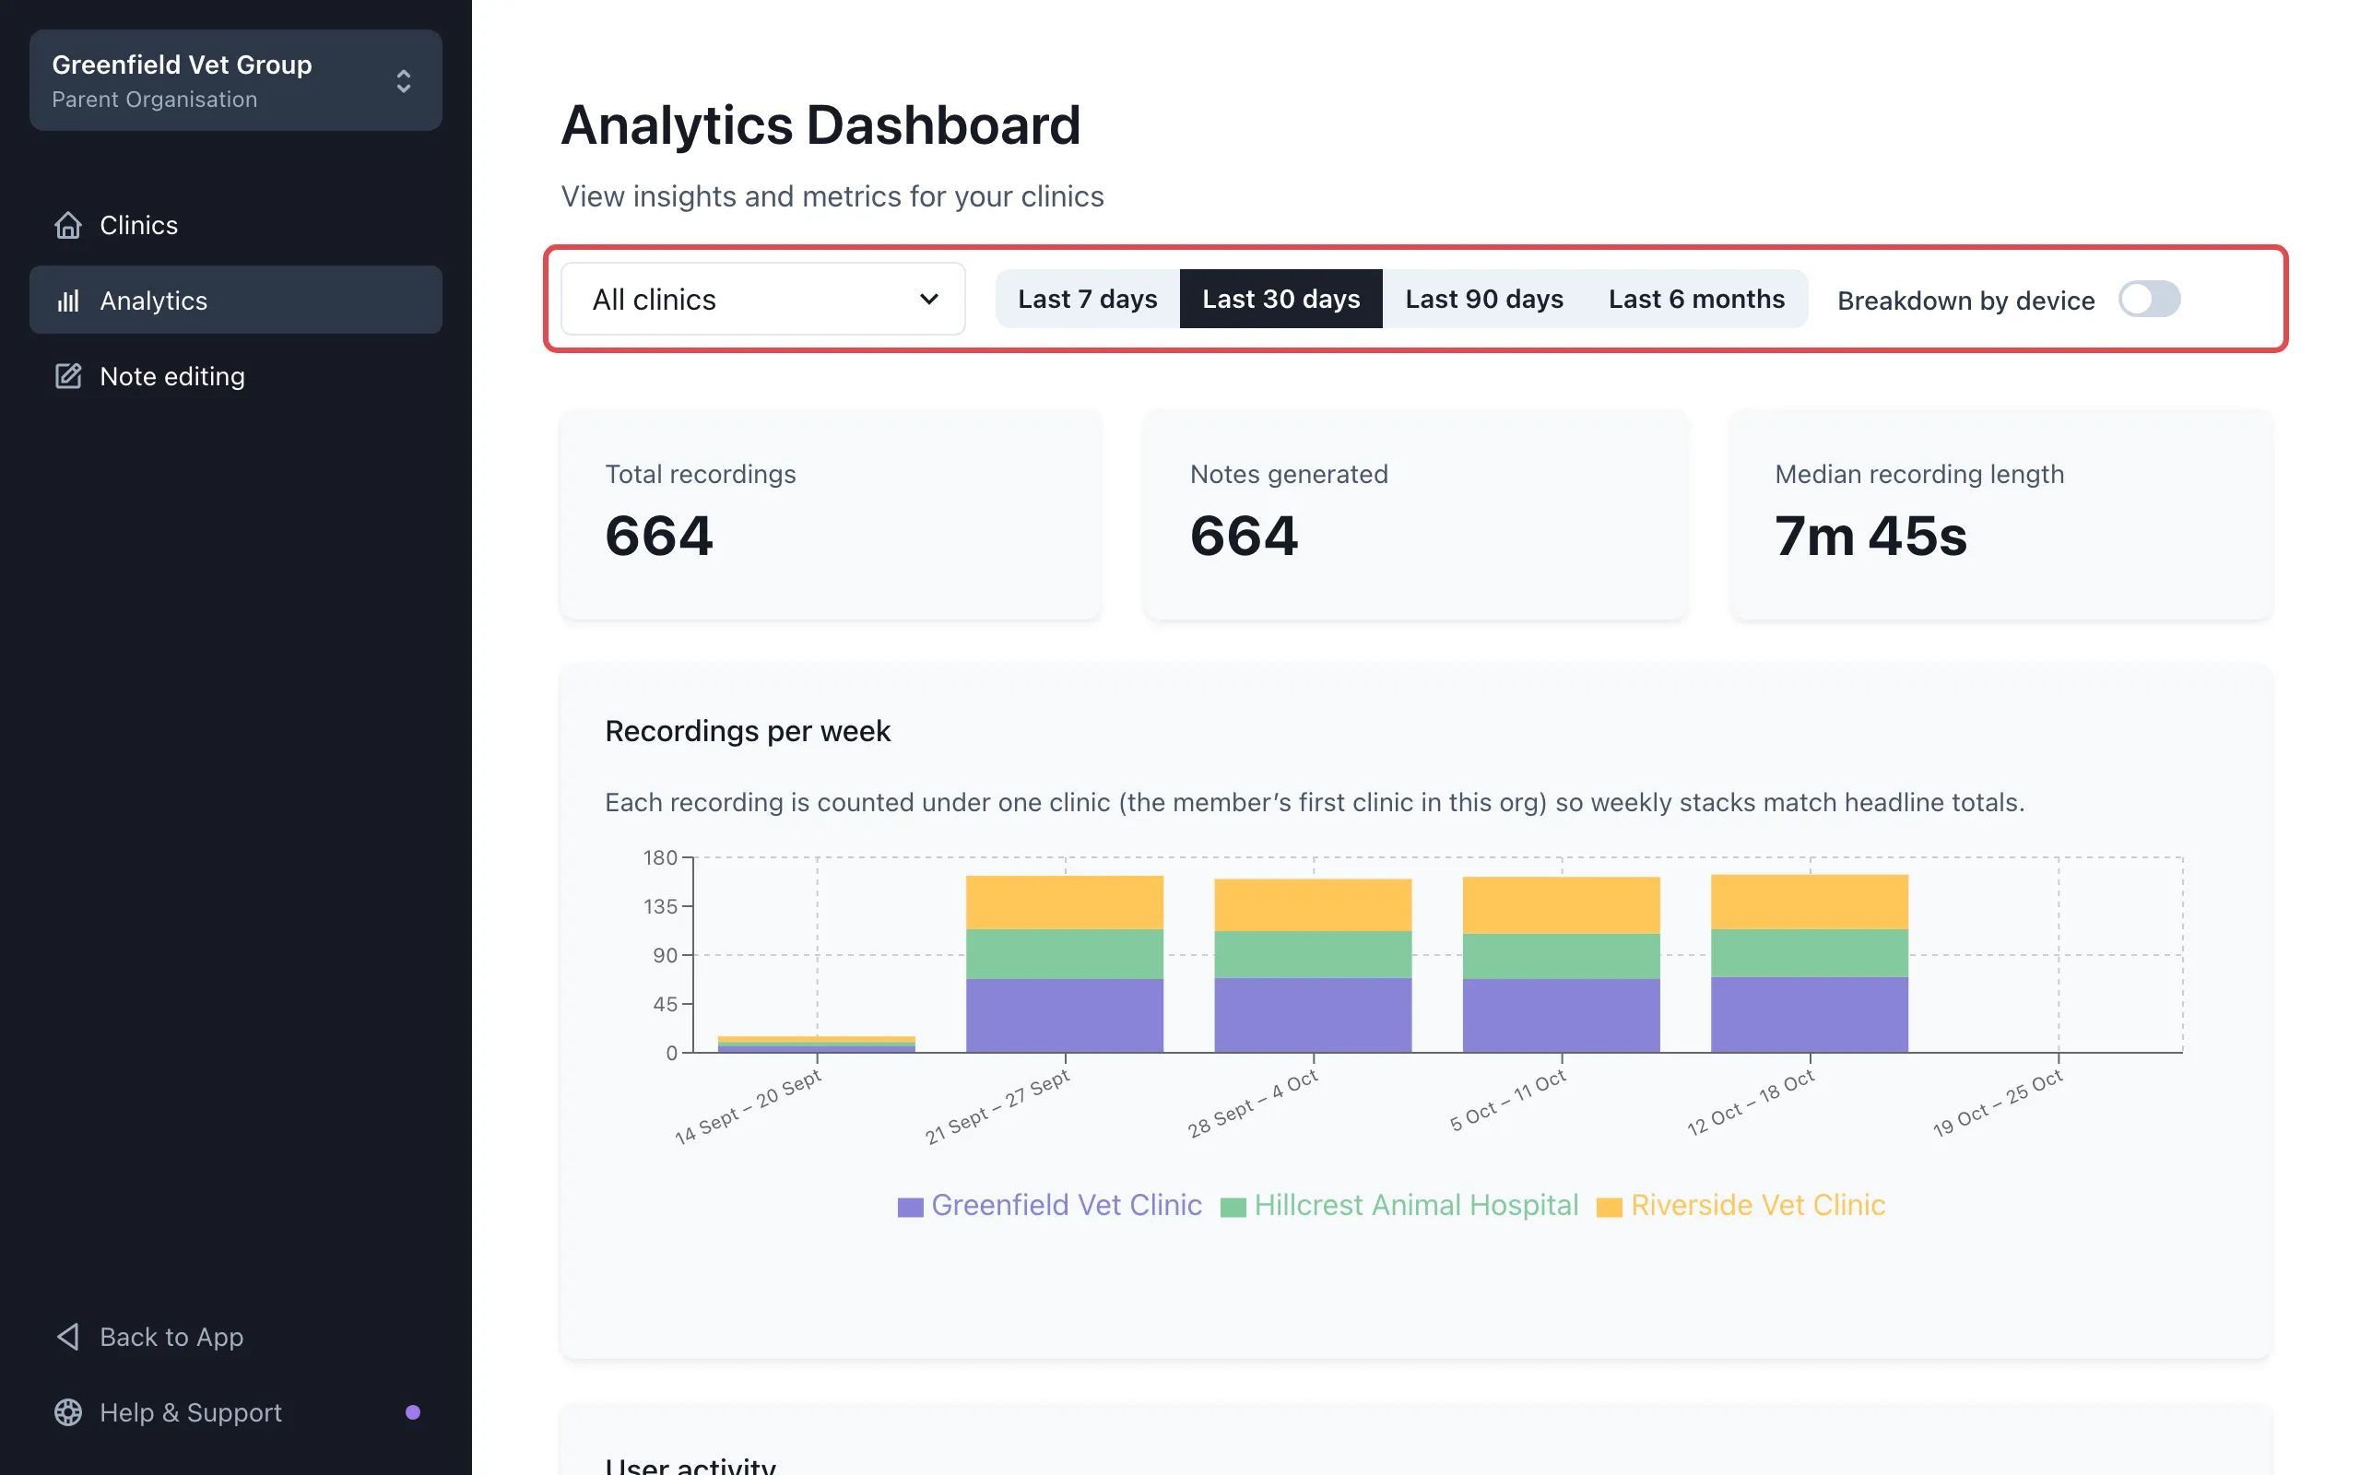The width and height of the screenshot is (2360, 1475).
Task: Click the purple notification dot beside Help & Support
Action: point(412,1411)
